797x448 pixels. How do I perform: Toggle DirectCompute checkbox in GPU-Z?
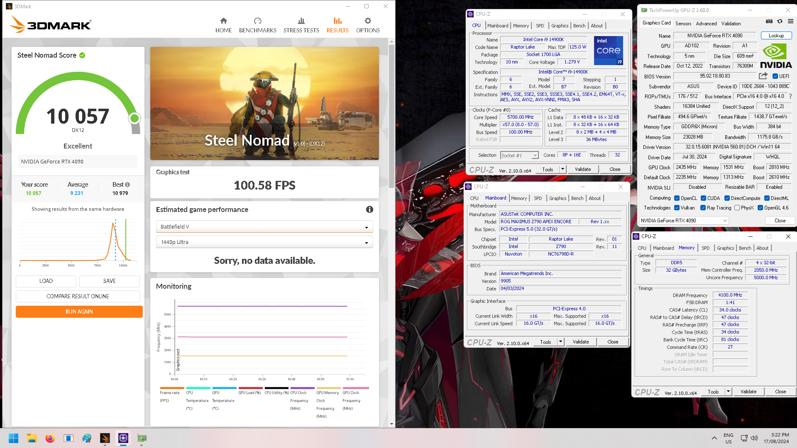(727, 198)
